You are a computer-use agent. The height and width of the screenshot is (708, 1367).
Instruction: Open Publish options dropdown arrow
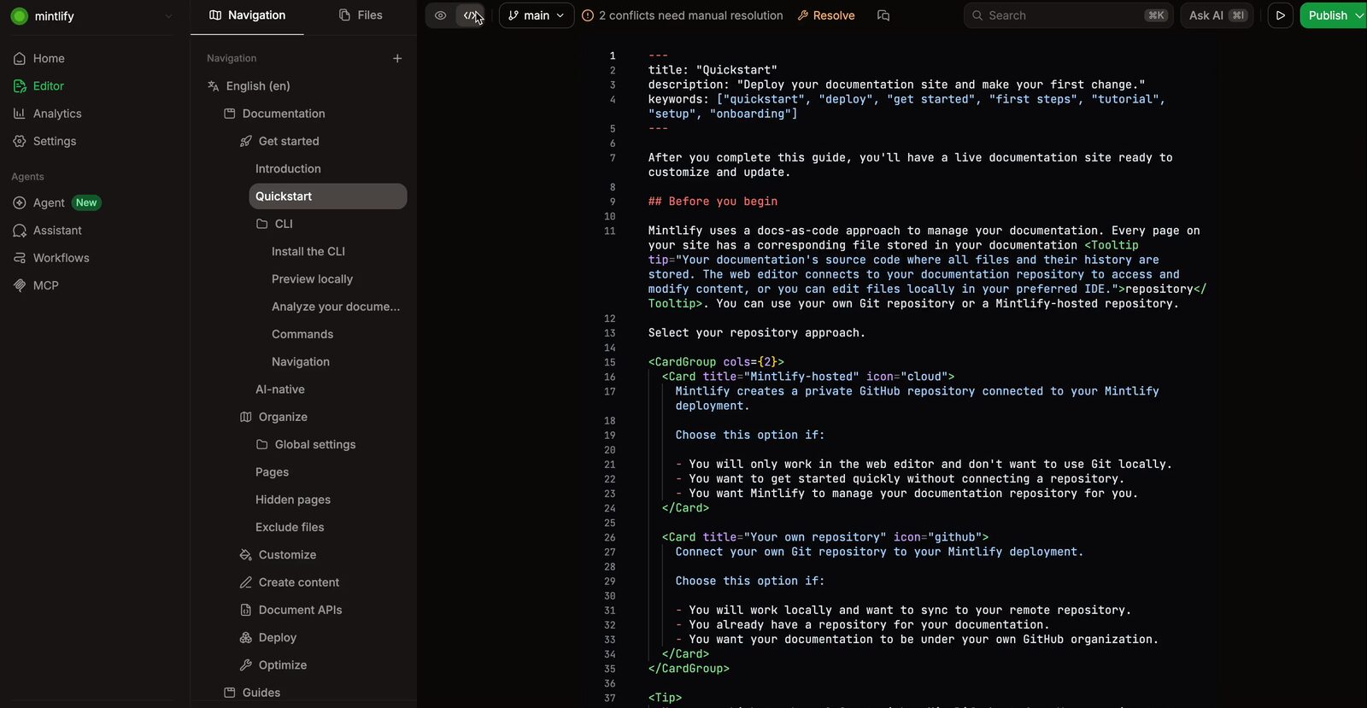pos(1359,15)
